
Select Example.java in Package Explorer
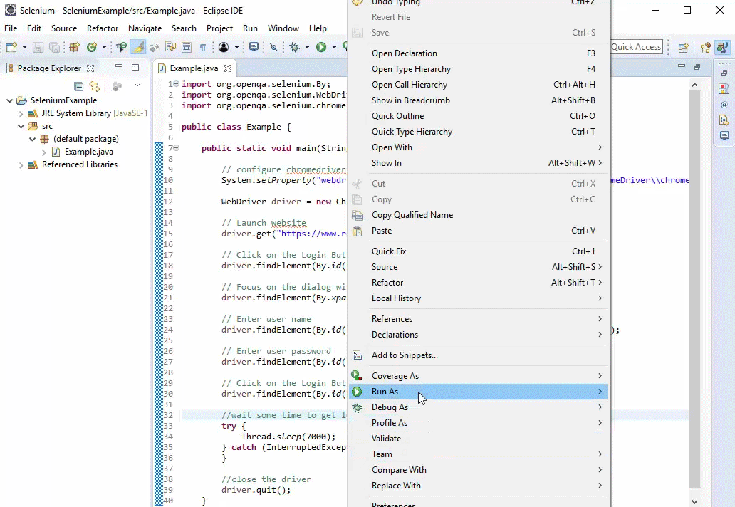[x=88, y=152]
